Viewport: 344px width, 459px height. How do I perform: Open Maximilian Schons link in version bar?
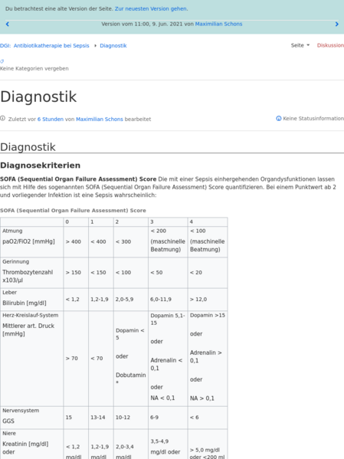coord(218,24)
